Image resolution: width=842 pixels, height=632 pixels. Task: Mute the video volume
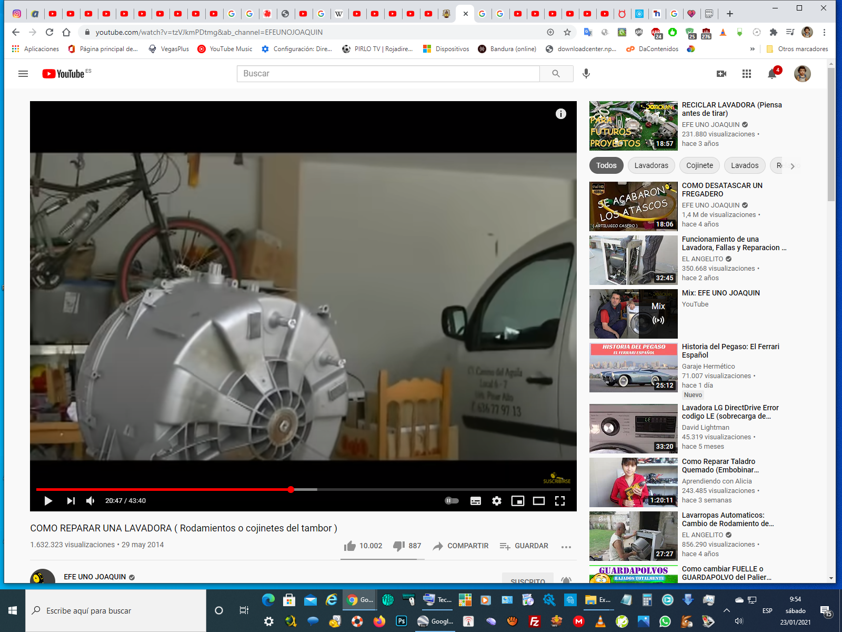(x=91, y=501)
